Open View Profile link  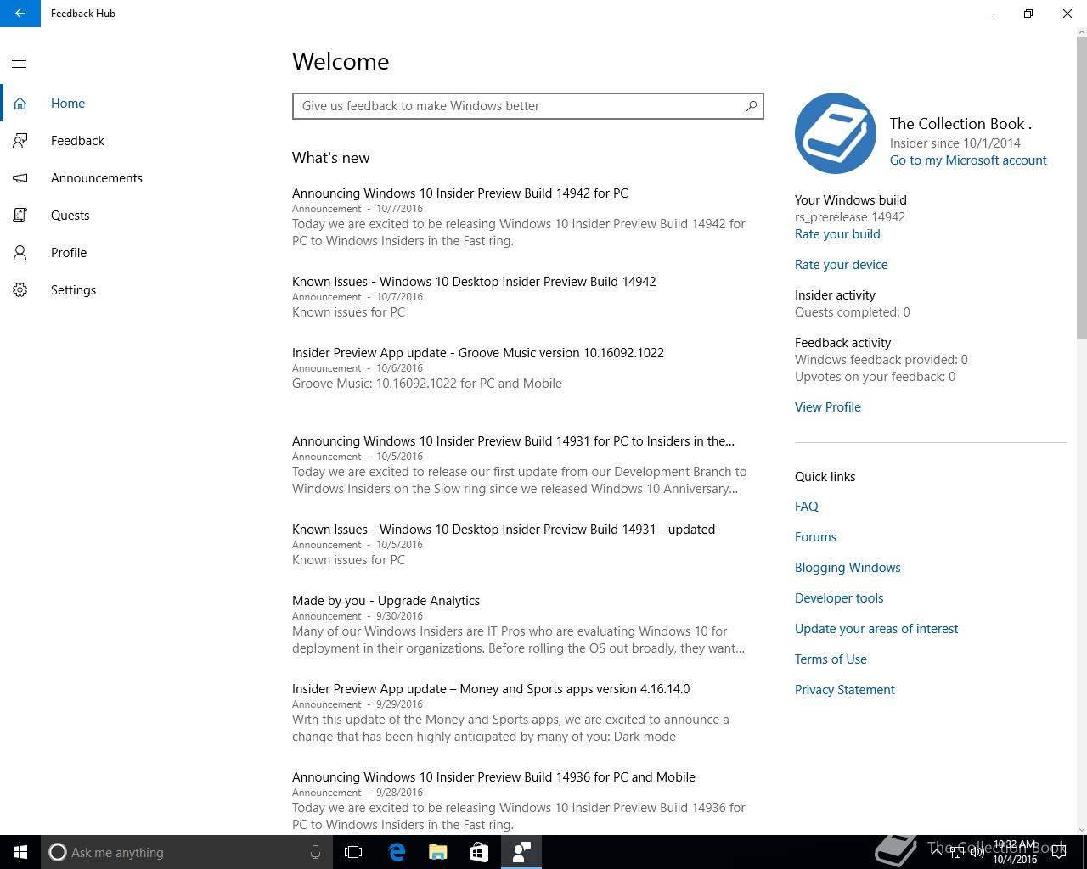[828, 407]
